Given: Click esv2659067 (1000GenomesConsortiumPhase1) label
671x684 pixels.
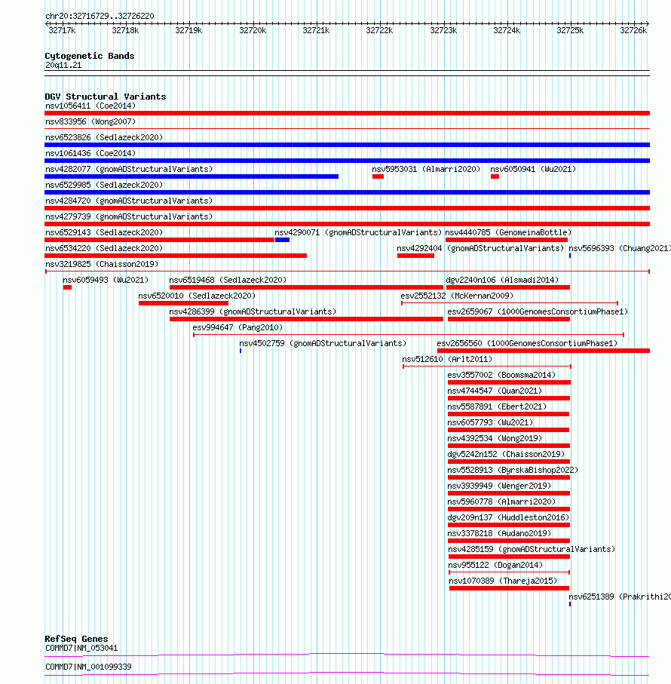Looking at the screenshot, I should click(x=538, y=312).
